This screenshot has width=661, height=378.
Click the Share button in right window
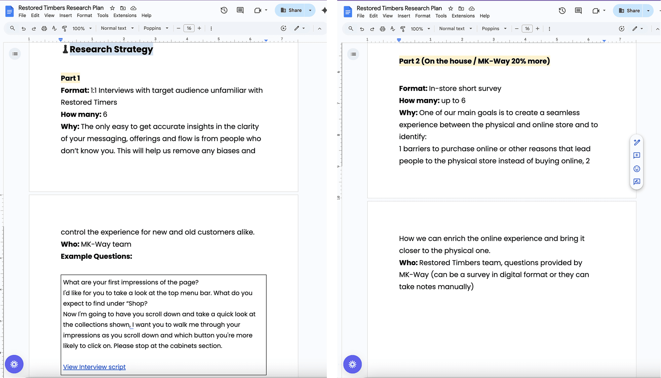pyautogui.click(x=629, y=11)
